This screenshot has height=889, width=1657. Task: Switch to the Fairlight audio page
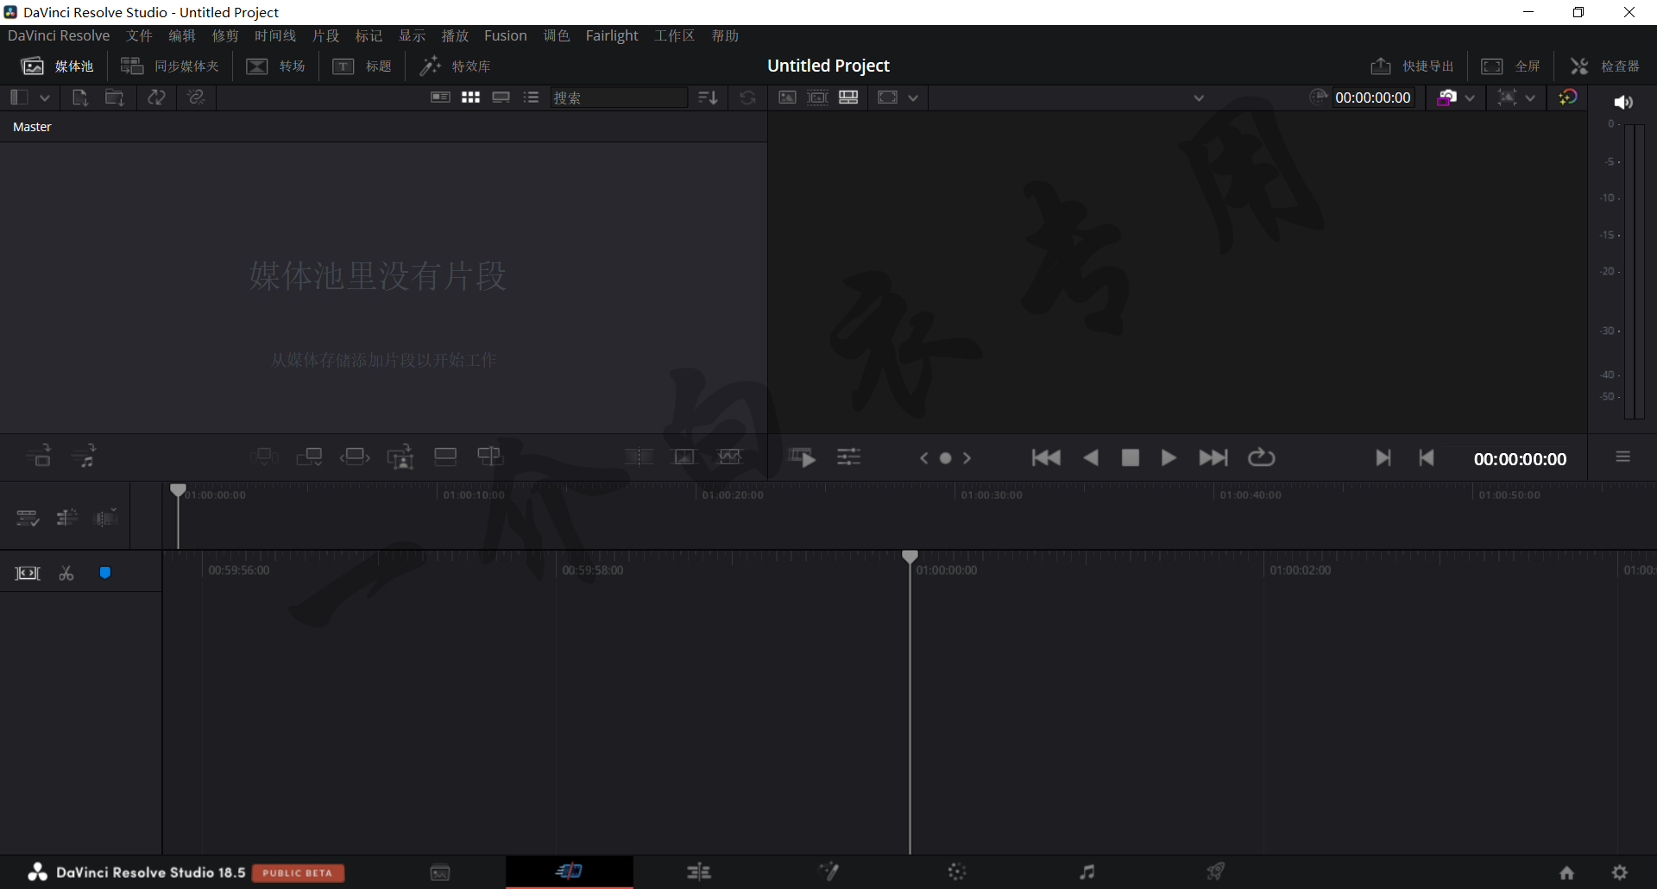[x=1087, y=872]
